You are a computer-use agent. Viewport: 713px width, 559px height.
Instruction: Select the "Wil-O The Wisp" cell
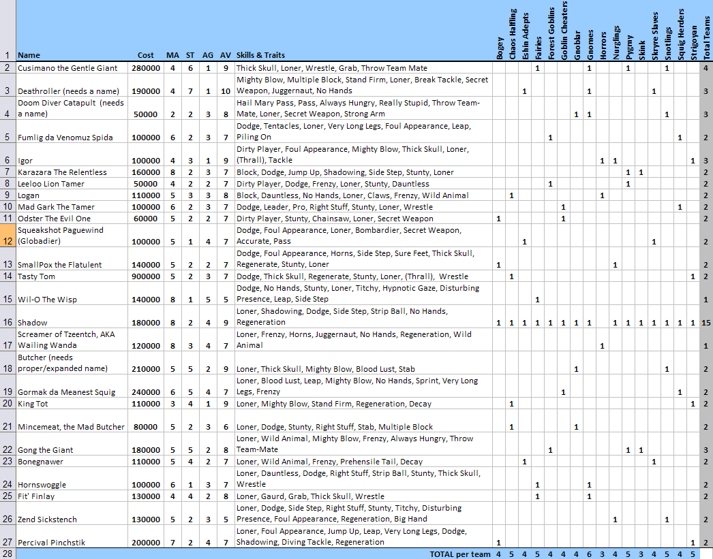[72, 293]
